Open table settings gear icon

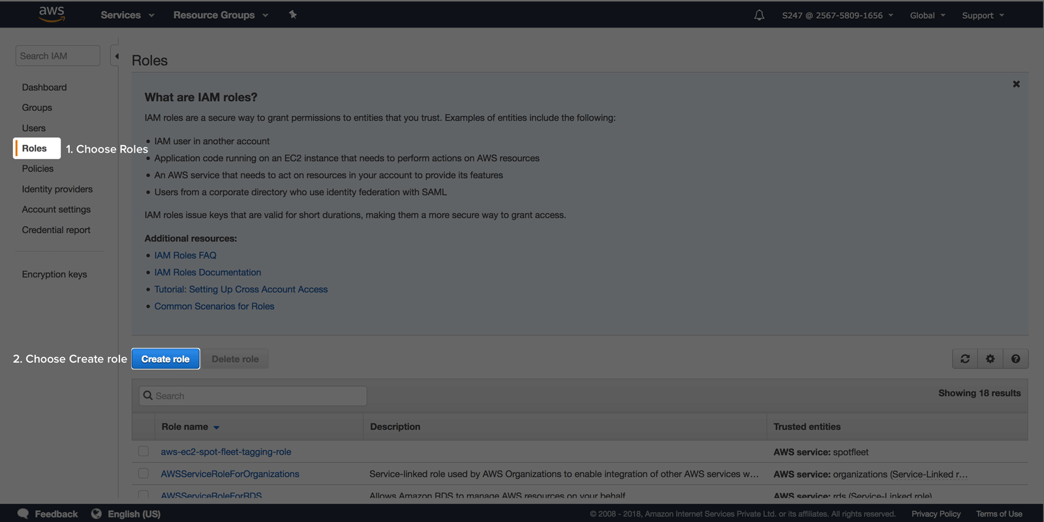coord(990,359)
